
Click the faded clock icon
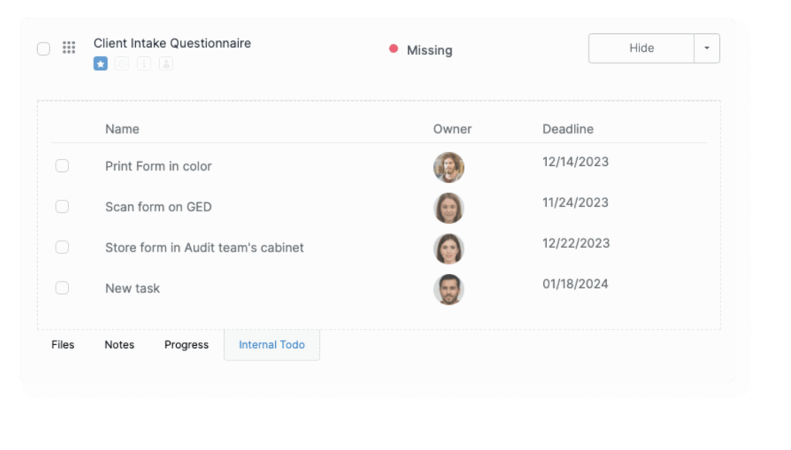pos(122,64)
